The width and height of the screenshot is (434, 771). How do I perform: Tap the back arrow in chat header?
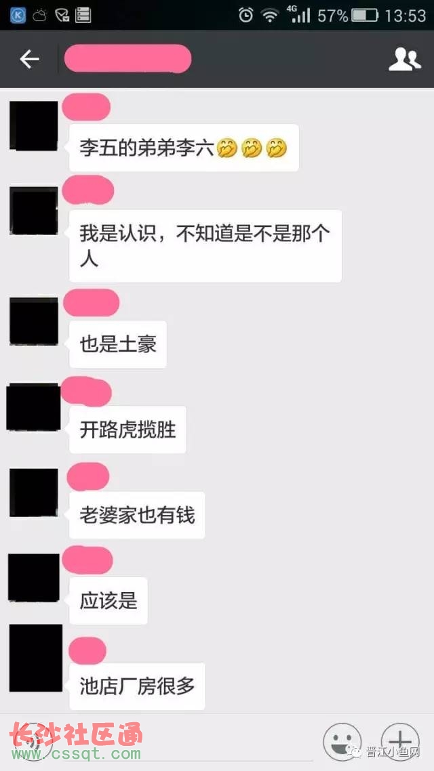pos(29,60)
